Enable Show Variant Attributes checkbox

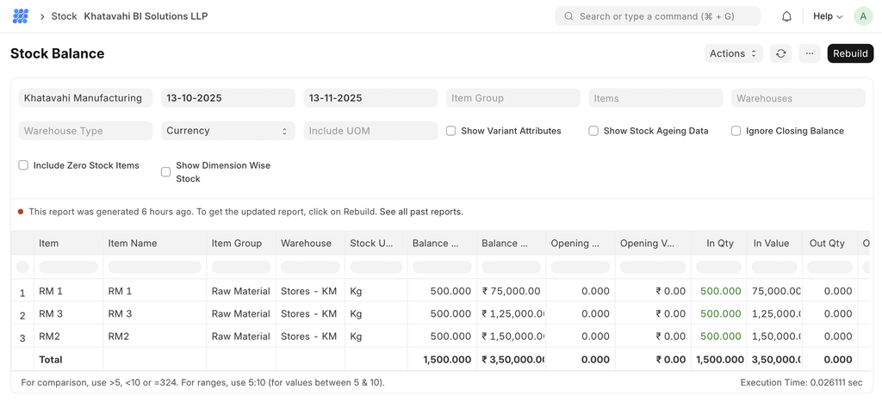451,131
